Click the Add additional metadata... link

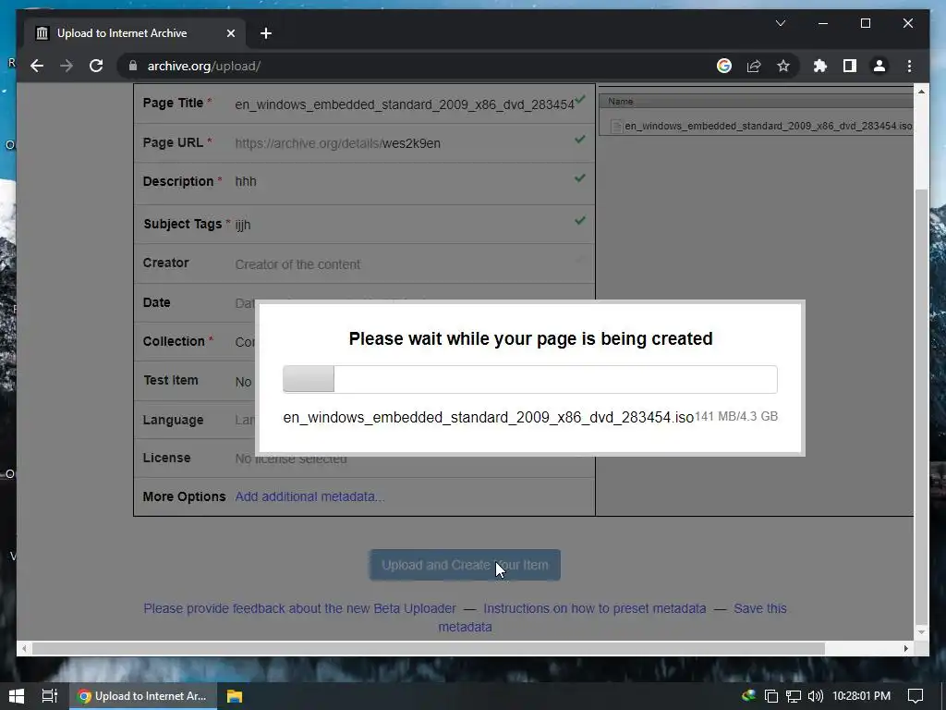[x=309, y=496]
